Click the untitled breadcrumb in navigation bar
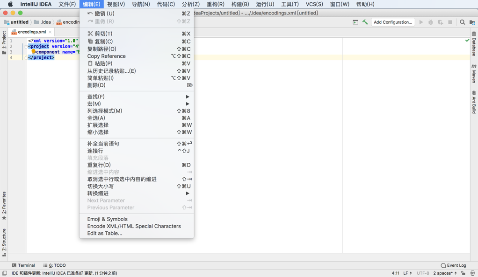This screenshot has height=277, width=478. click(16, 22)
